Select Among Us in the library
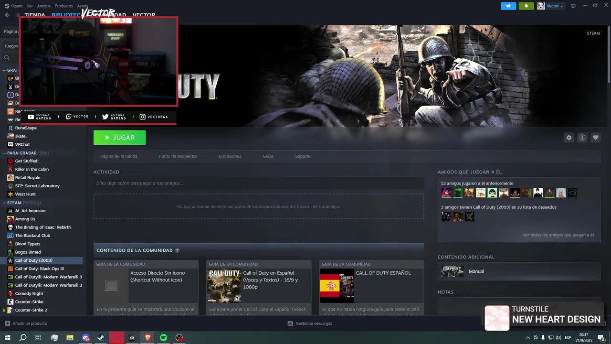 [25, 219]
